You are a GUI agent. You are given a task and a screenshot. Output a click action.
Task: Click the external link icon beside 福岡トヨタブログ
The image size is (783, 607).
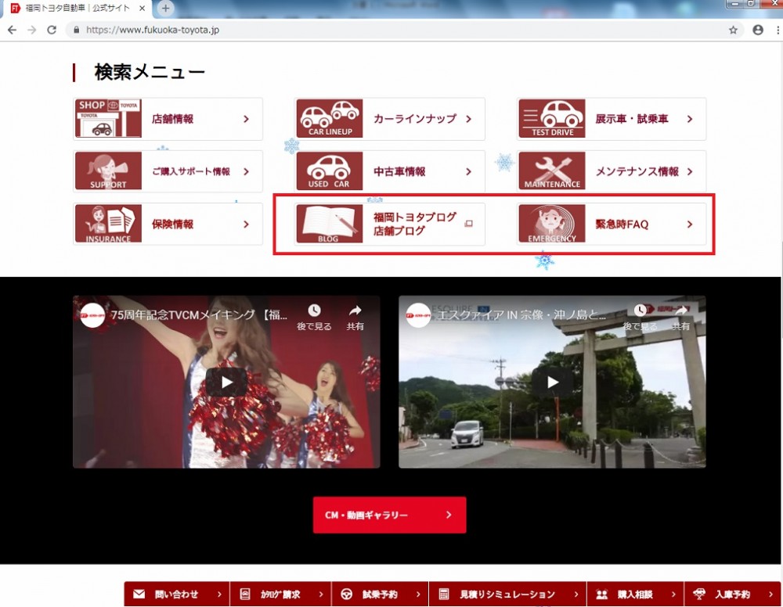pos(468,224)
